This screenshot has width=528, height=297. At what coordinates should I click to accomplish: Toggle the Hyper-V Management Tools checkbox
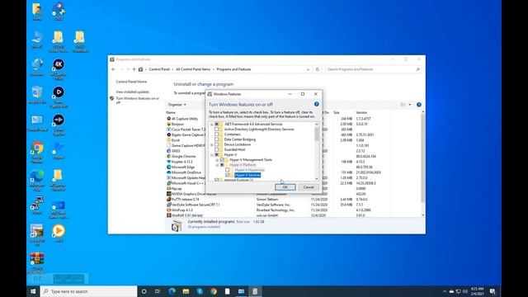click(222, 160)
